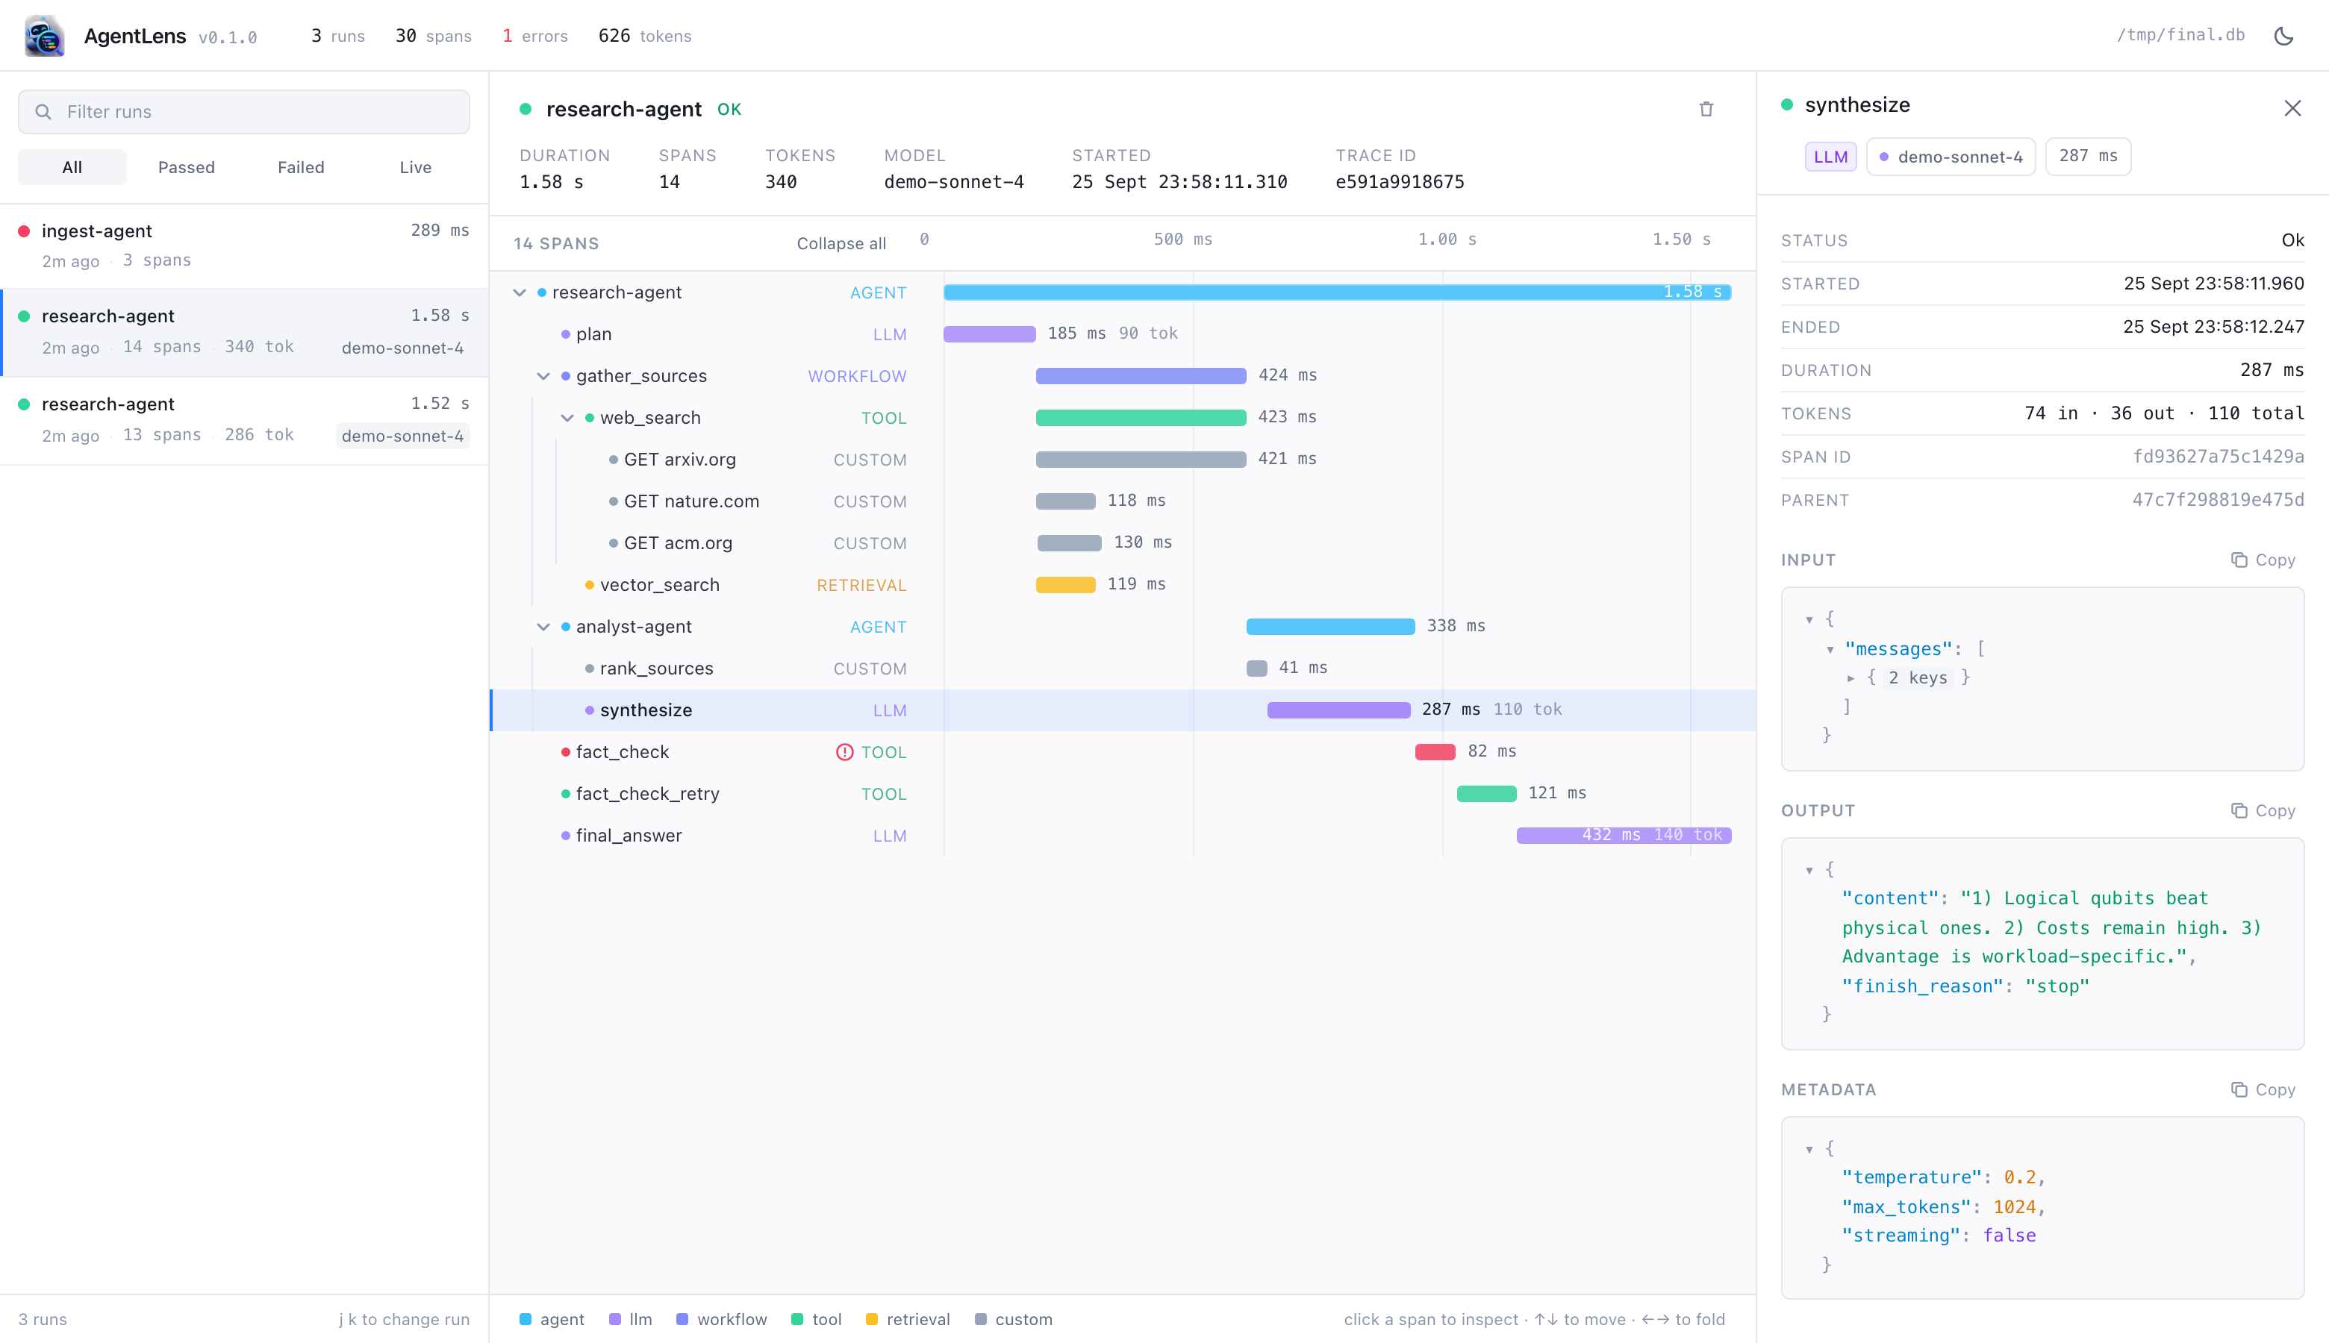Click the red fact_check timeline bar
Screen dimensions: 2329x1343
pyautogui.click(x=1435, y=752)
